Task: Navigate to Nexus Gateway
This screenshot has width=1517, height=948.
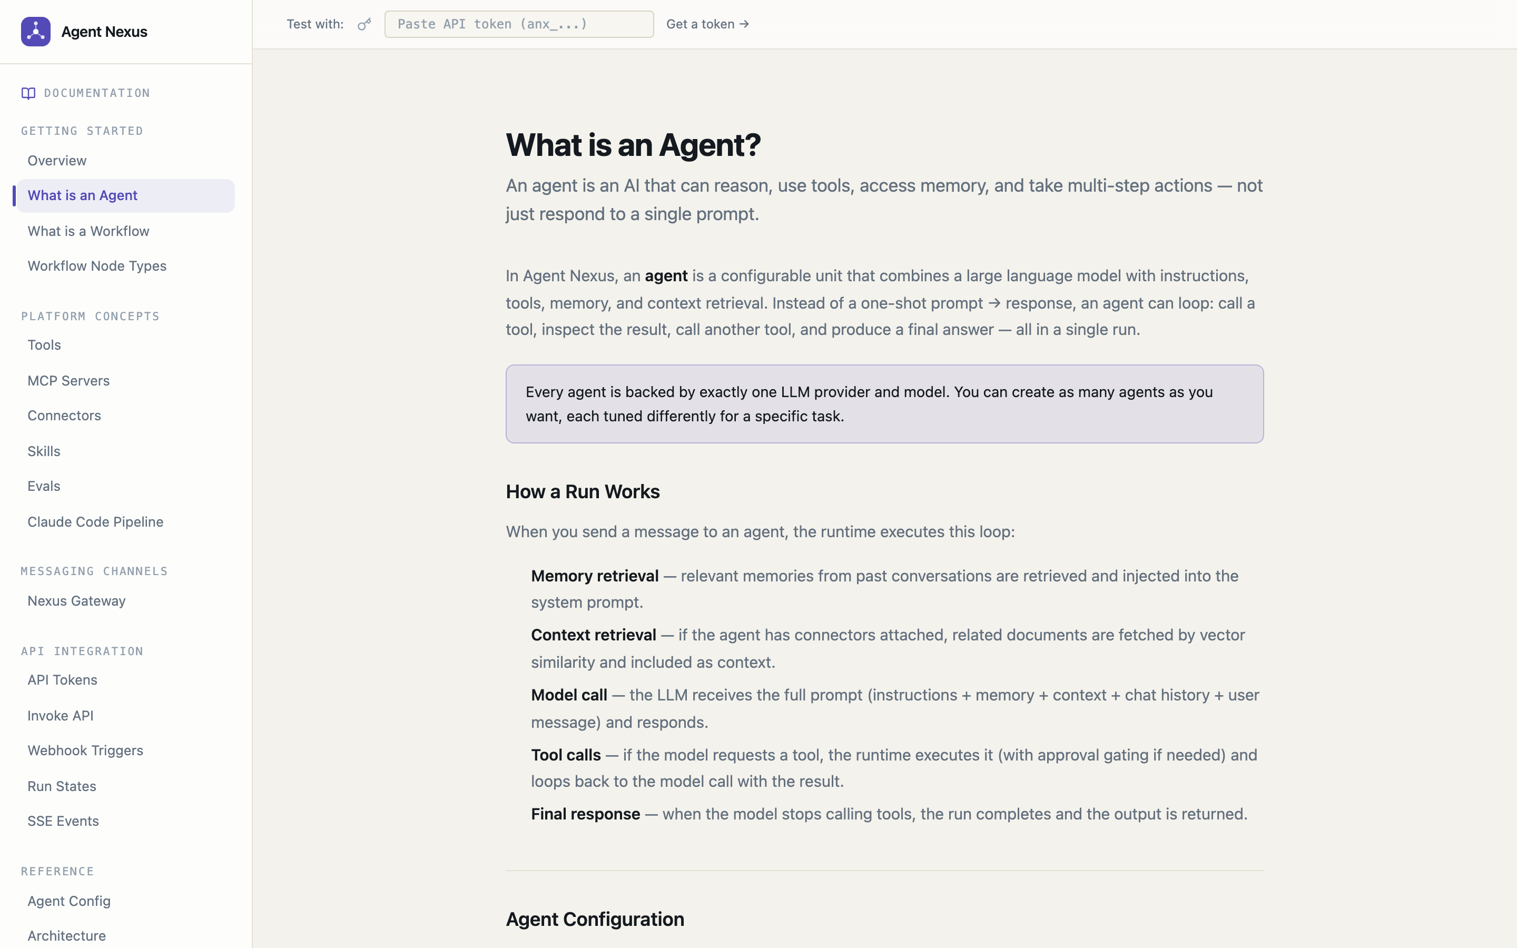Action: click(126, 600)
